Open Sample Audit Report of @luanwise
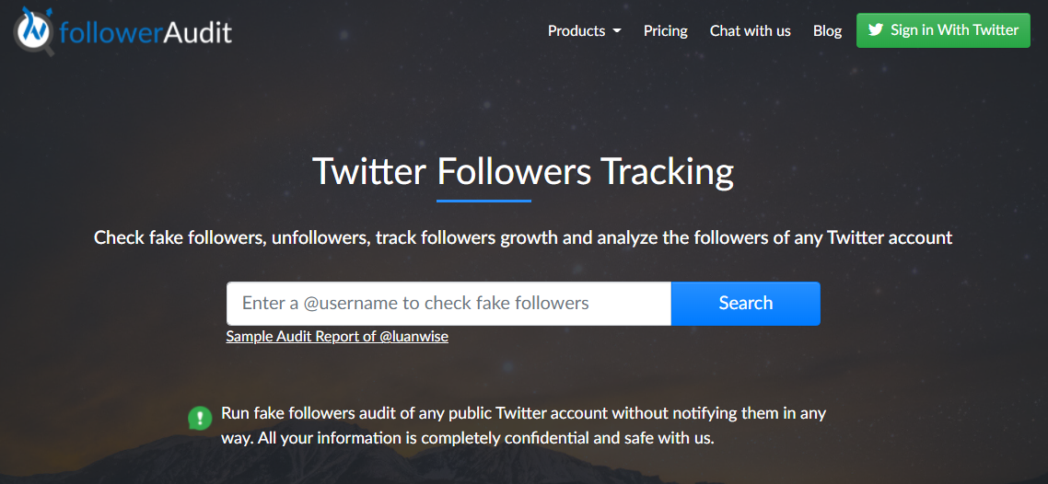 point(337,337)
